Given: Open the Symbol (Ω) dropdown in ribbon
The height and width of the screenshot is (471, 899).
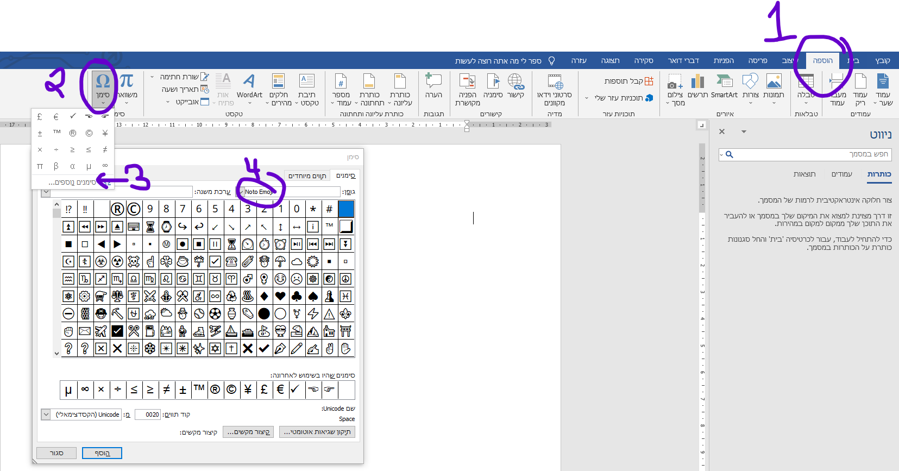Looking at the screenshot, I should tap(103, 88).
